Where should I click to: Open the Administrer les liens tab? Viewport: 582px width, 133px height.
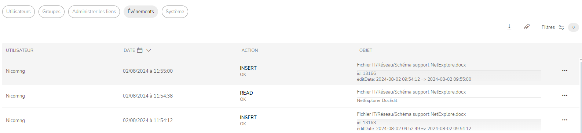(x=94, y=12)
